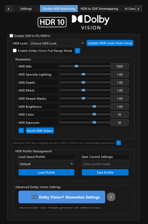
Task: Click the HDR Depth value field
Action: tap(119, 83)
